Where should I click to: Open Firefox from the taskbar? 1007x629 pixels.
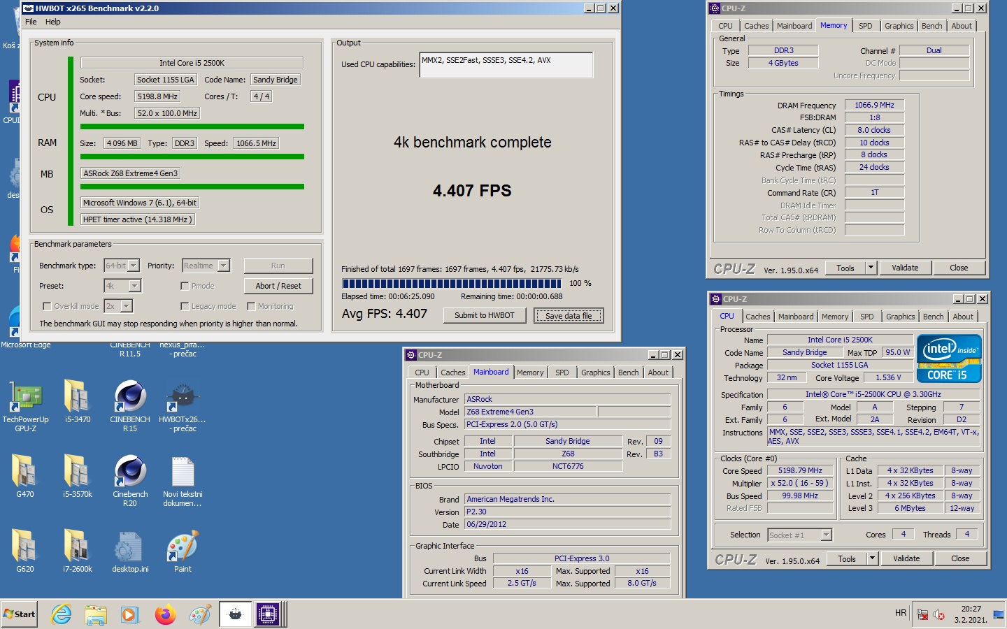click(x=165, y=615)
